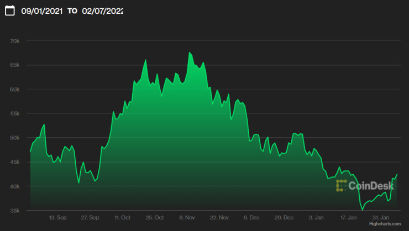Click the 70k label on the y-axis
The height and width of the screenshot is (231, 409).
(x=15, y=41)
